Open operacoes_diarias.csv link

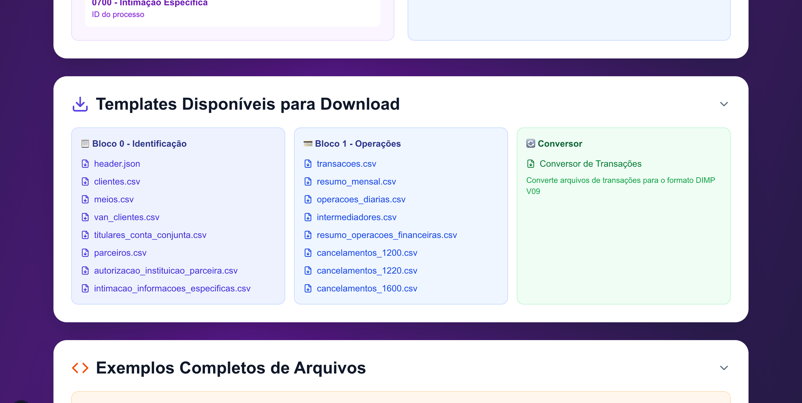(x=361, y=199)
